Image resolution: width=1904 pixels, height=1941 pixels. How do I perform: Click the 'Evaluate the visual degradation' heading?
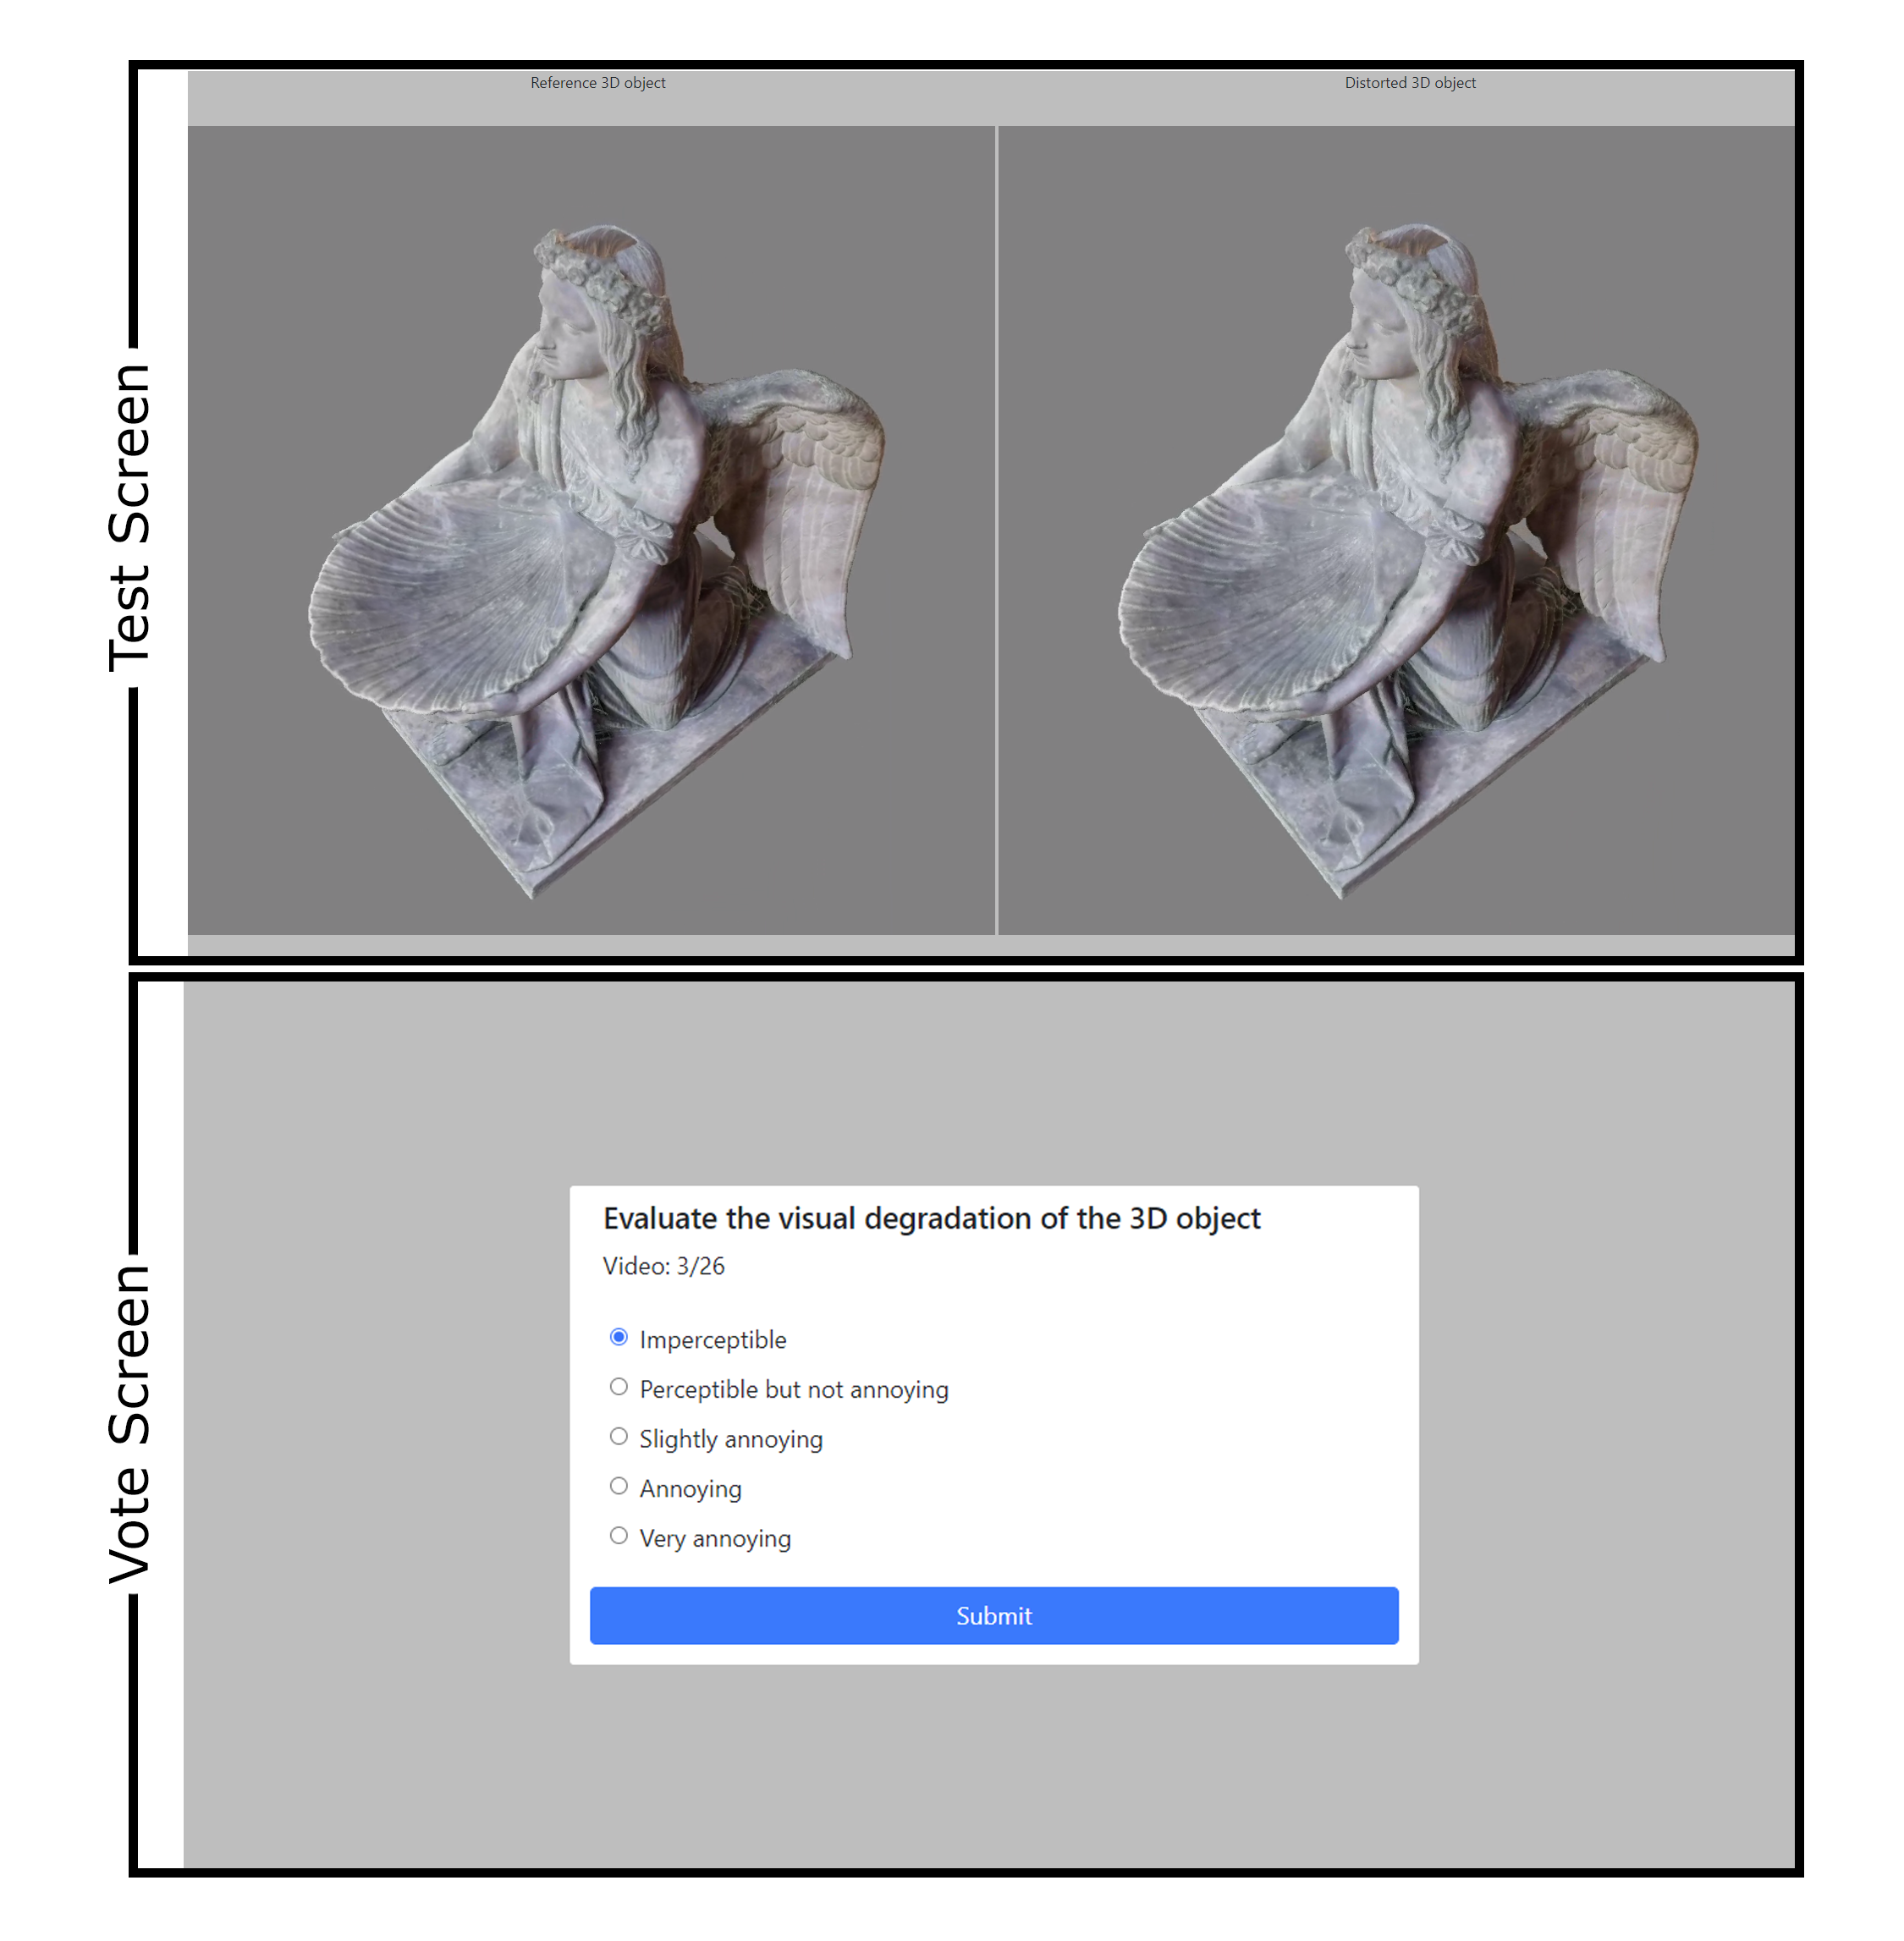tap(931, 1218)
